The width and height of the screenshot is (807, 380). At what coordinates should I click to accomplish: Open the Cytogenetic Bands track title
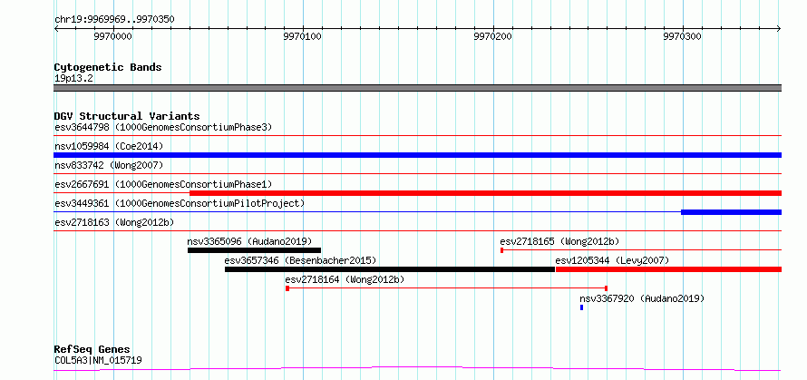point(108,67)
